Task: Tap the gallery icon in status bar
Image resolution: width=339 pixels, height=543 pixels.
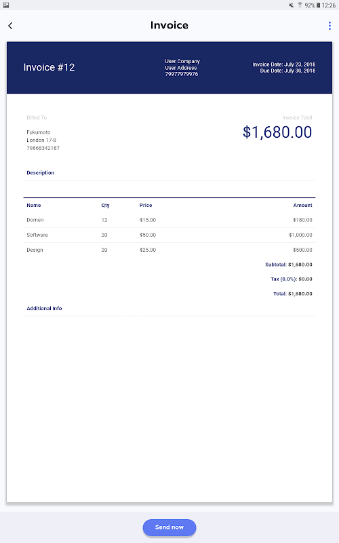Action: click(6, 5)
